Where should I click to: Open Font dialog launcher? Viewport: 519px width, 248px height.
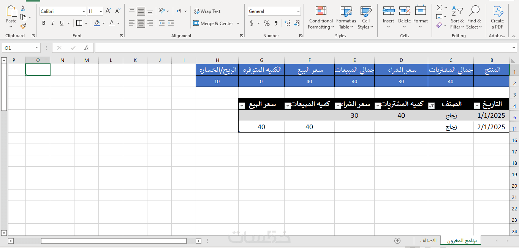point(122,36)
